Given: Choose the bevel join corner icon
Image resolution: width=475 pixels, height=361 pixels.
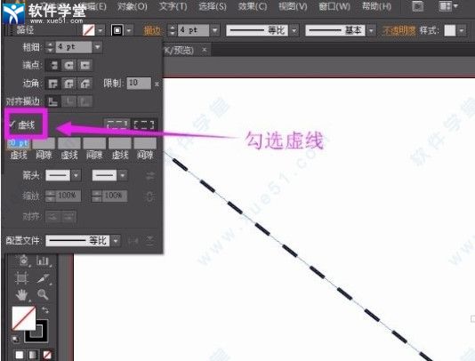Looking at the screenshot, I should (x=85, y=84).
